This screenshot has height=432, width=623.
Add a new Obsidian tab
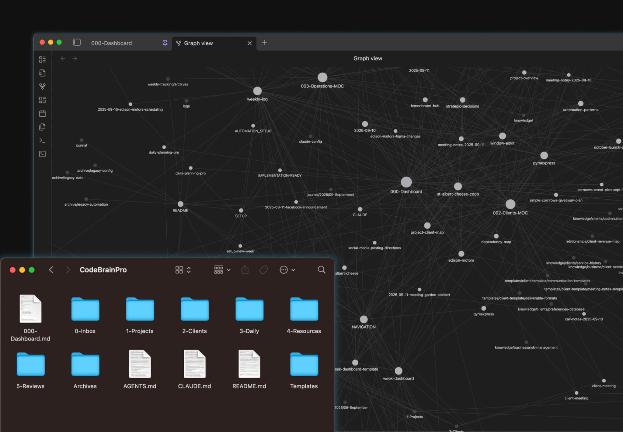click(264, 43)
